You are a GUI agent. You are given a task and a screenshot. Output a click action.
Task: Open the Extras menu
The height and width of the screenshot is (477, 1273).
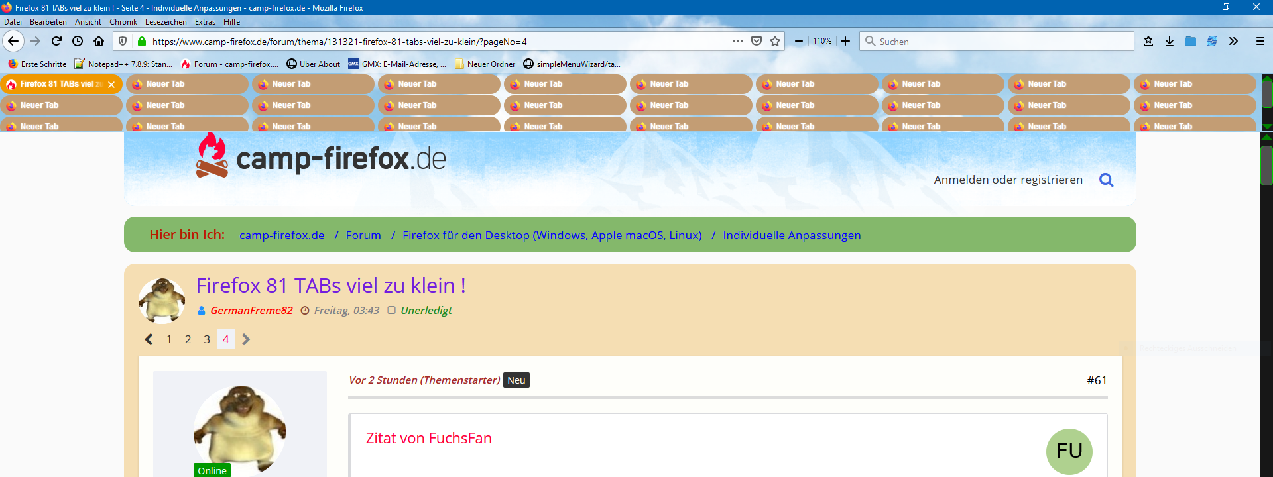205,22
